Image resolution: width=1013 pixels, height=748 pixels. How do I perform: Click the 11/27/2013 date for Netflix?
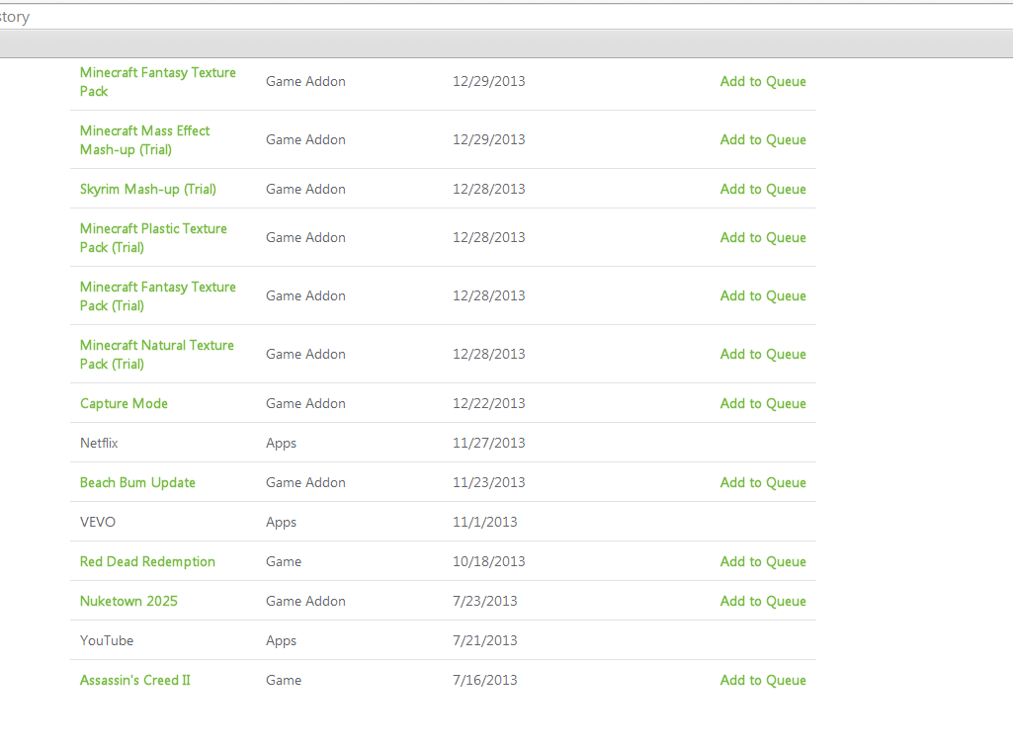pyautogui.click(x=489, y=443)
